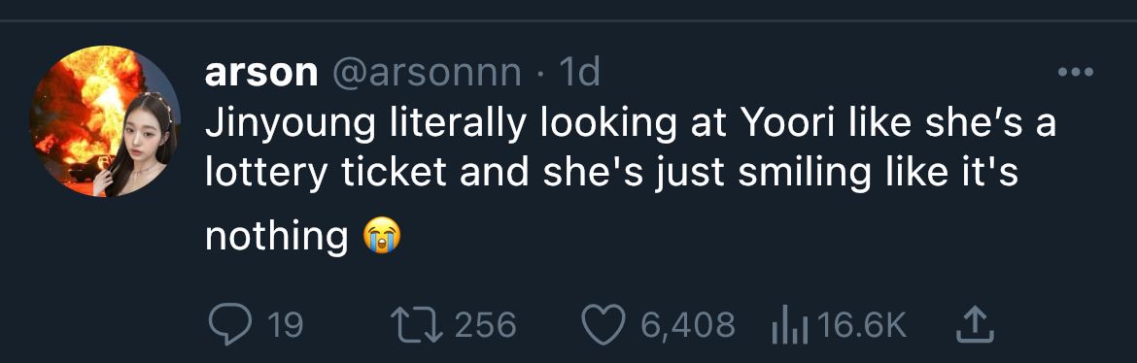This screenshot has height=363, width=1137.
Task: Click the retweet count 256
Action: (x=485, y=325)
